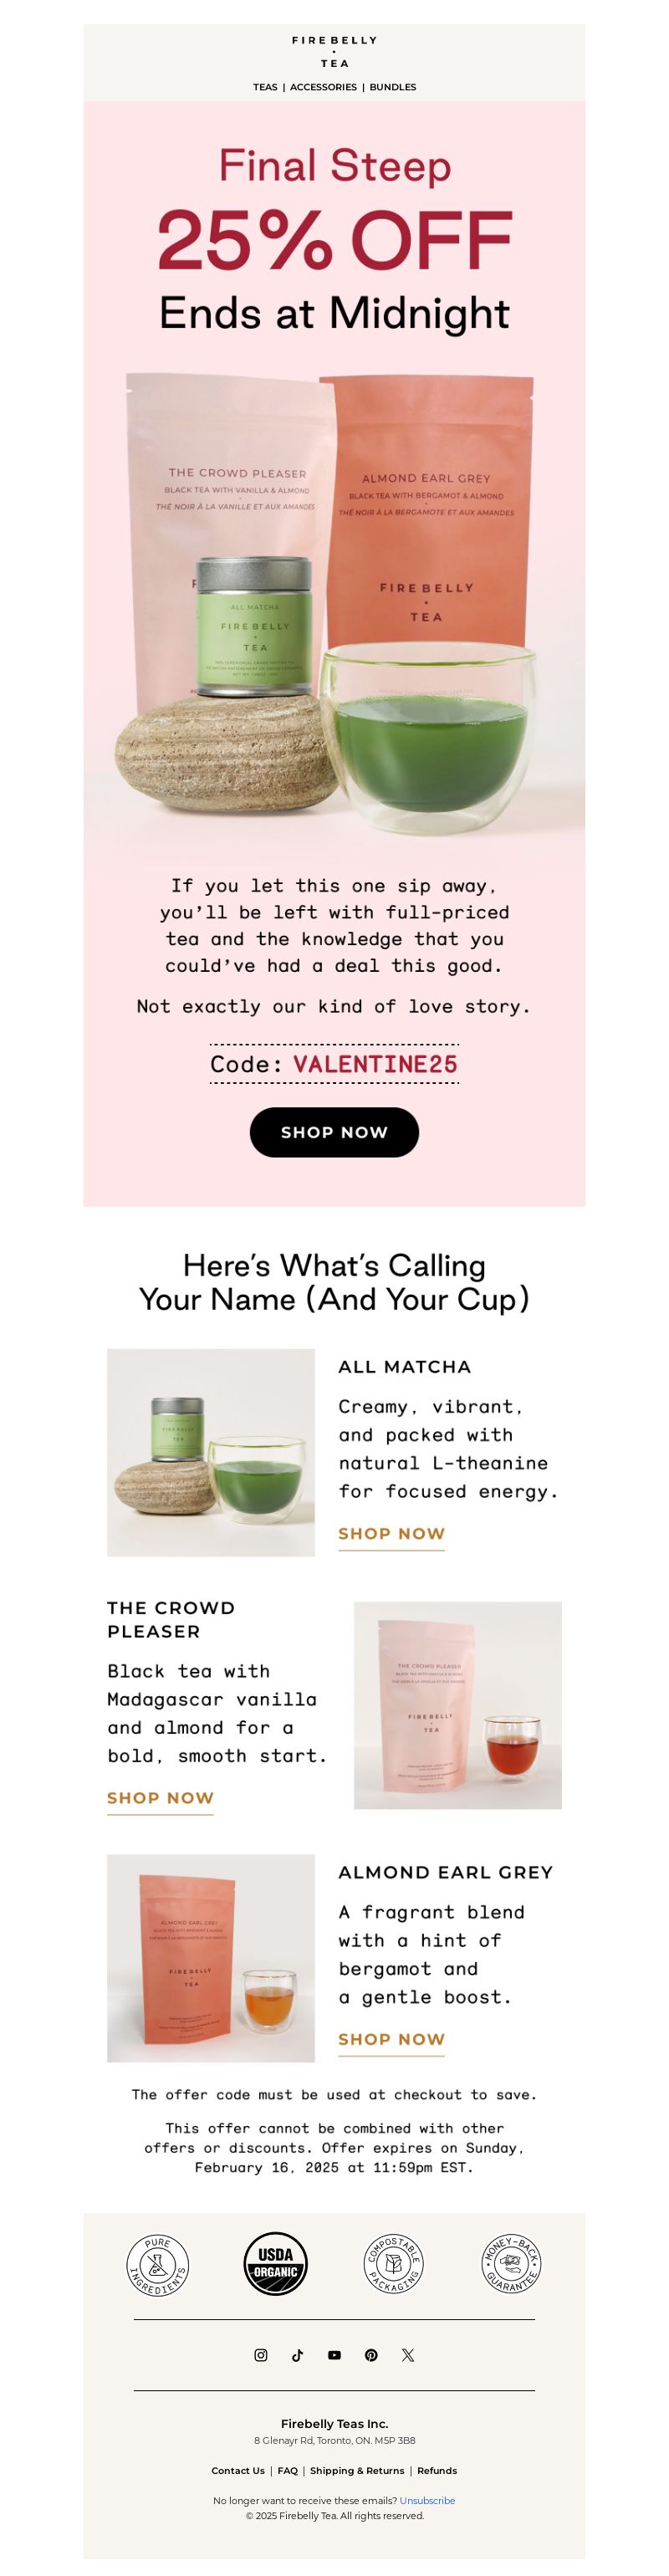The image size is (669, 2576).
Task: Click the Unsubscribe link
Action: [427, 2500]
